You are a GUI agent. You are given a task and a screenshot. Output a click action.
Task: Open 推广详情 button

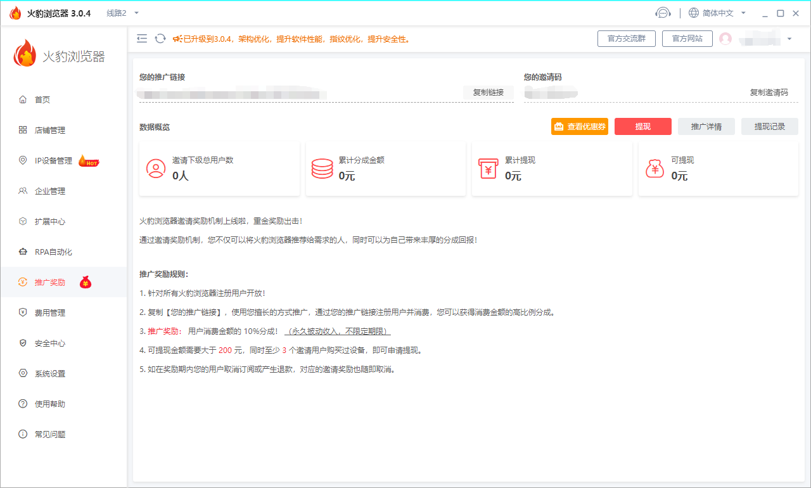[x=706, y=126]
